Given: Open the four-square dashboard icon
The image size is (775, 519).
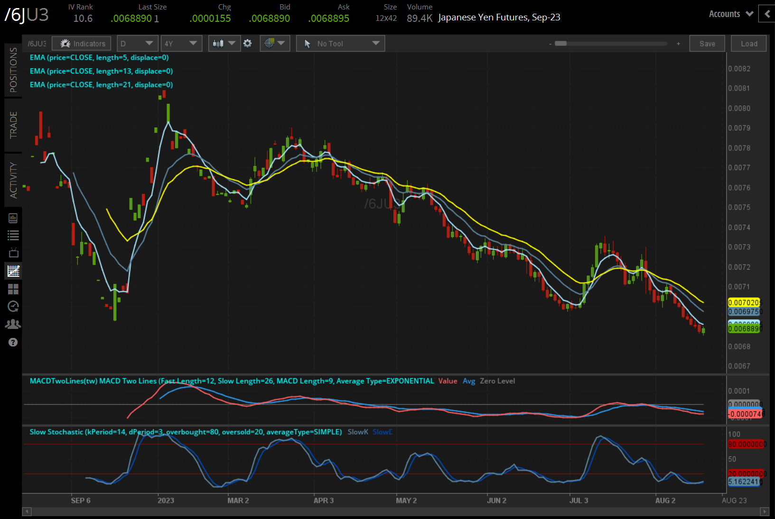Looking at the screenshot, I should (x=13, y=289).
